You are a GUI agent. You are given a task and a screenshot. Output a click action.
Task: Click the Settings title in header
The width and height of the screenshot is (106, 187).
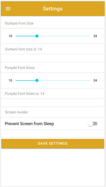[53, 9]
